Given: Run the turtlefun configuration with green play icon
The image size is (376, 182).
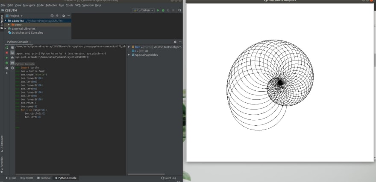Looking at the screenshot, I should click(x=158, y=10).
